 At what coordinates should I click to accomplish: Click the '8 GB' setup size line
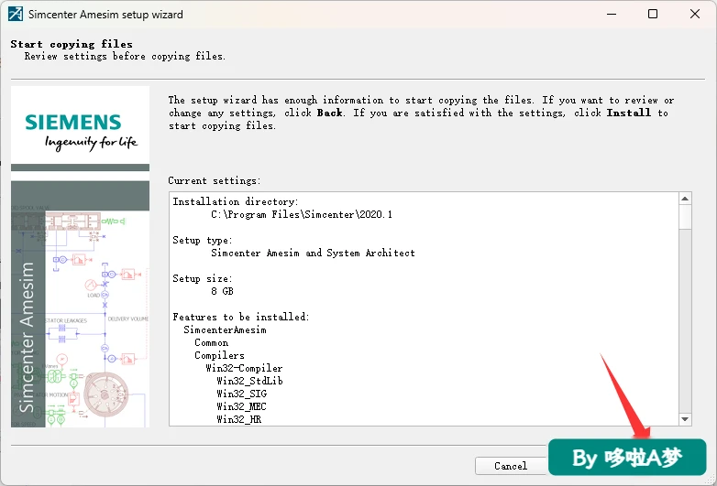pos(222,291)
